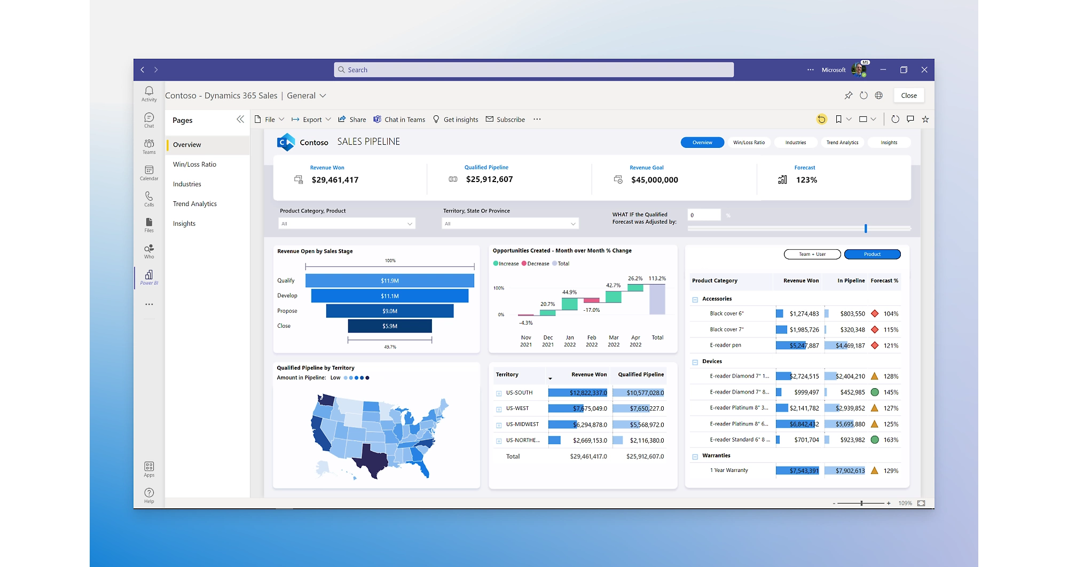This screenshot has height=567, width=1068.
Task: Open the Export dropdown
Action: (x=311, y=119)
